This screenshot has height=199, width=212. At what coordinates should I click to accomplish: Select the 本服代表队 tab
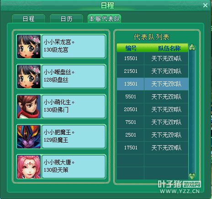click(x=104, y=19)
